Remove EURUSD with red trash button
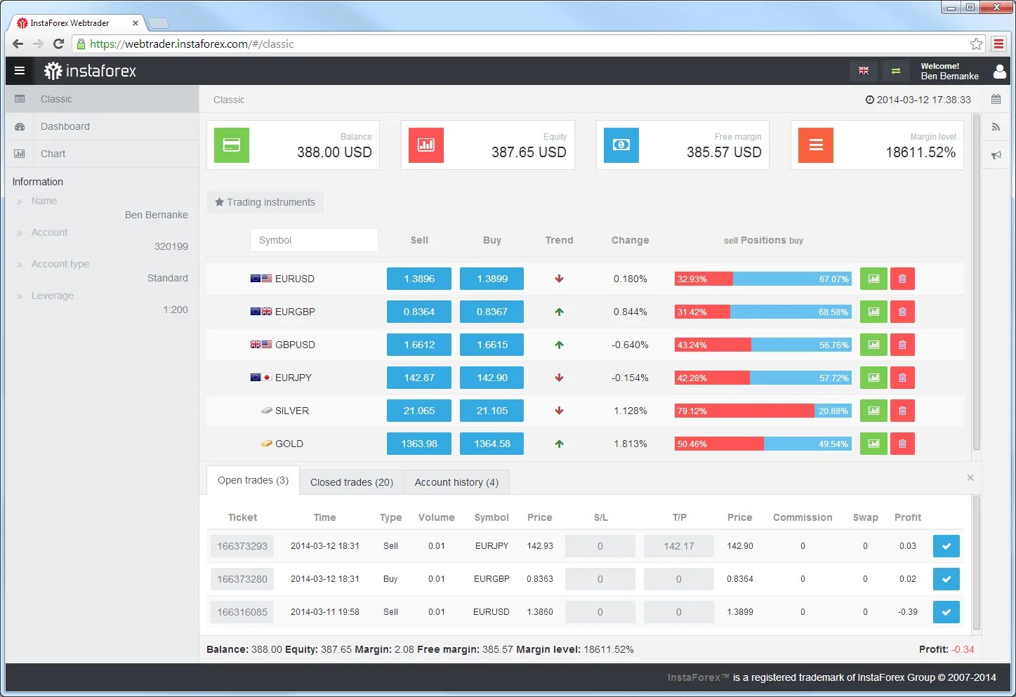1016x697 pixels. click(x=902, y=279)
